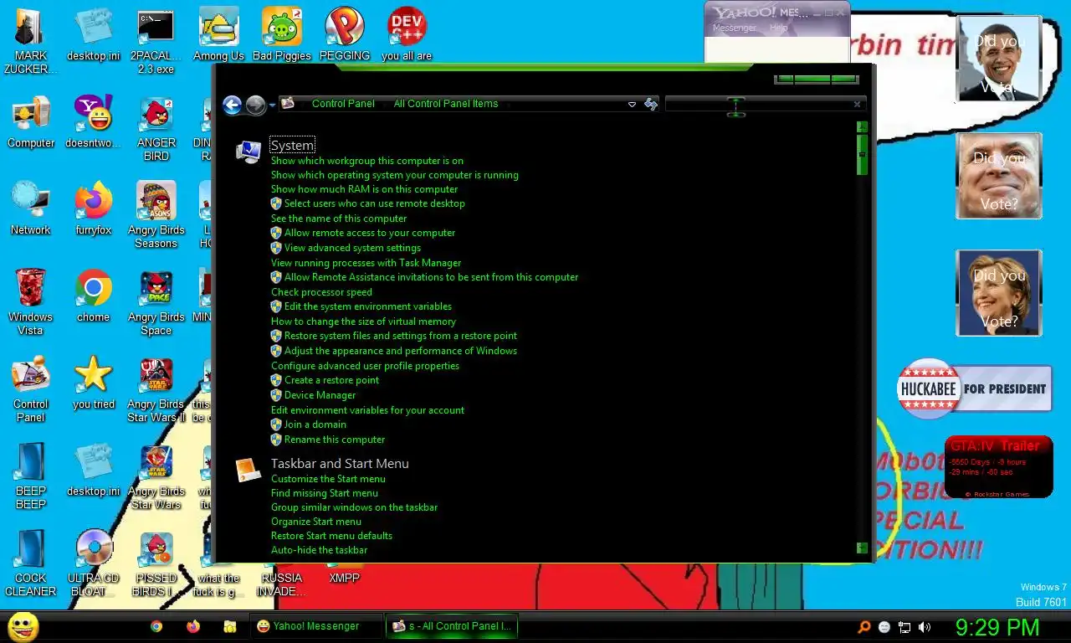Open Angry Birds Seasons shortcut
The width and height of the screenshot is (1071, 643).
click(156, 216)
